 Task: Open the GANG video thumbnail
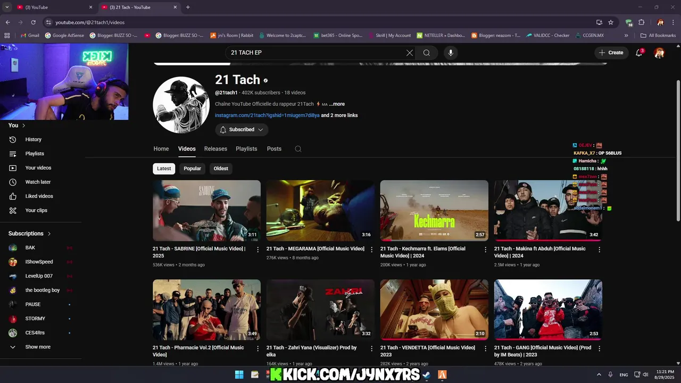[548, 310]
